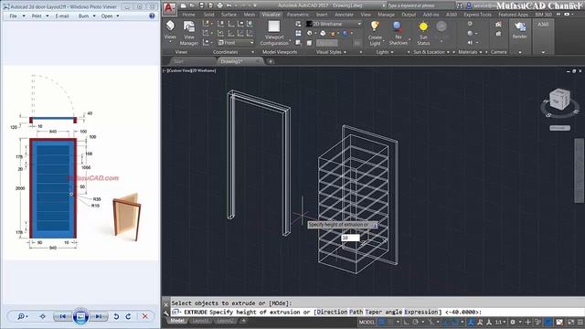Open the Express Tools ribbon tab

(x=477, y=15)
